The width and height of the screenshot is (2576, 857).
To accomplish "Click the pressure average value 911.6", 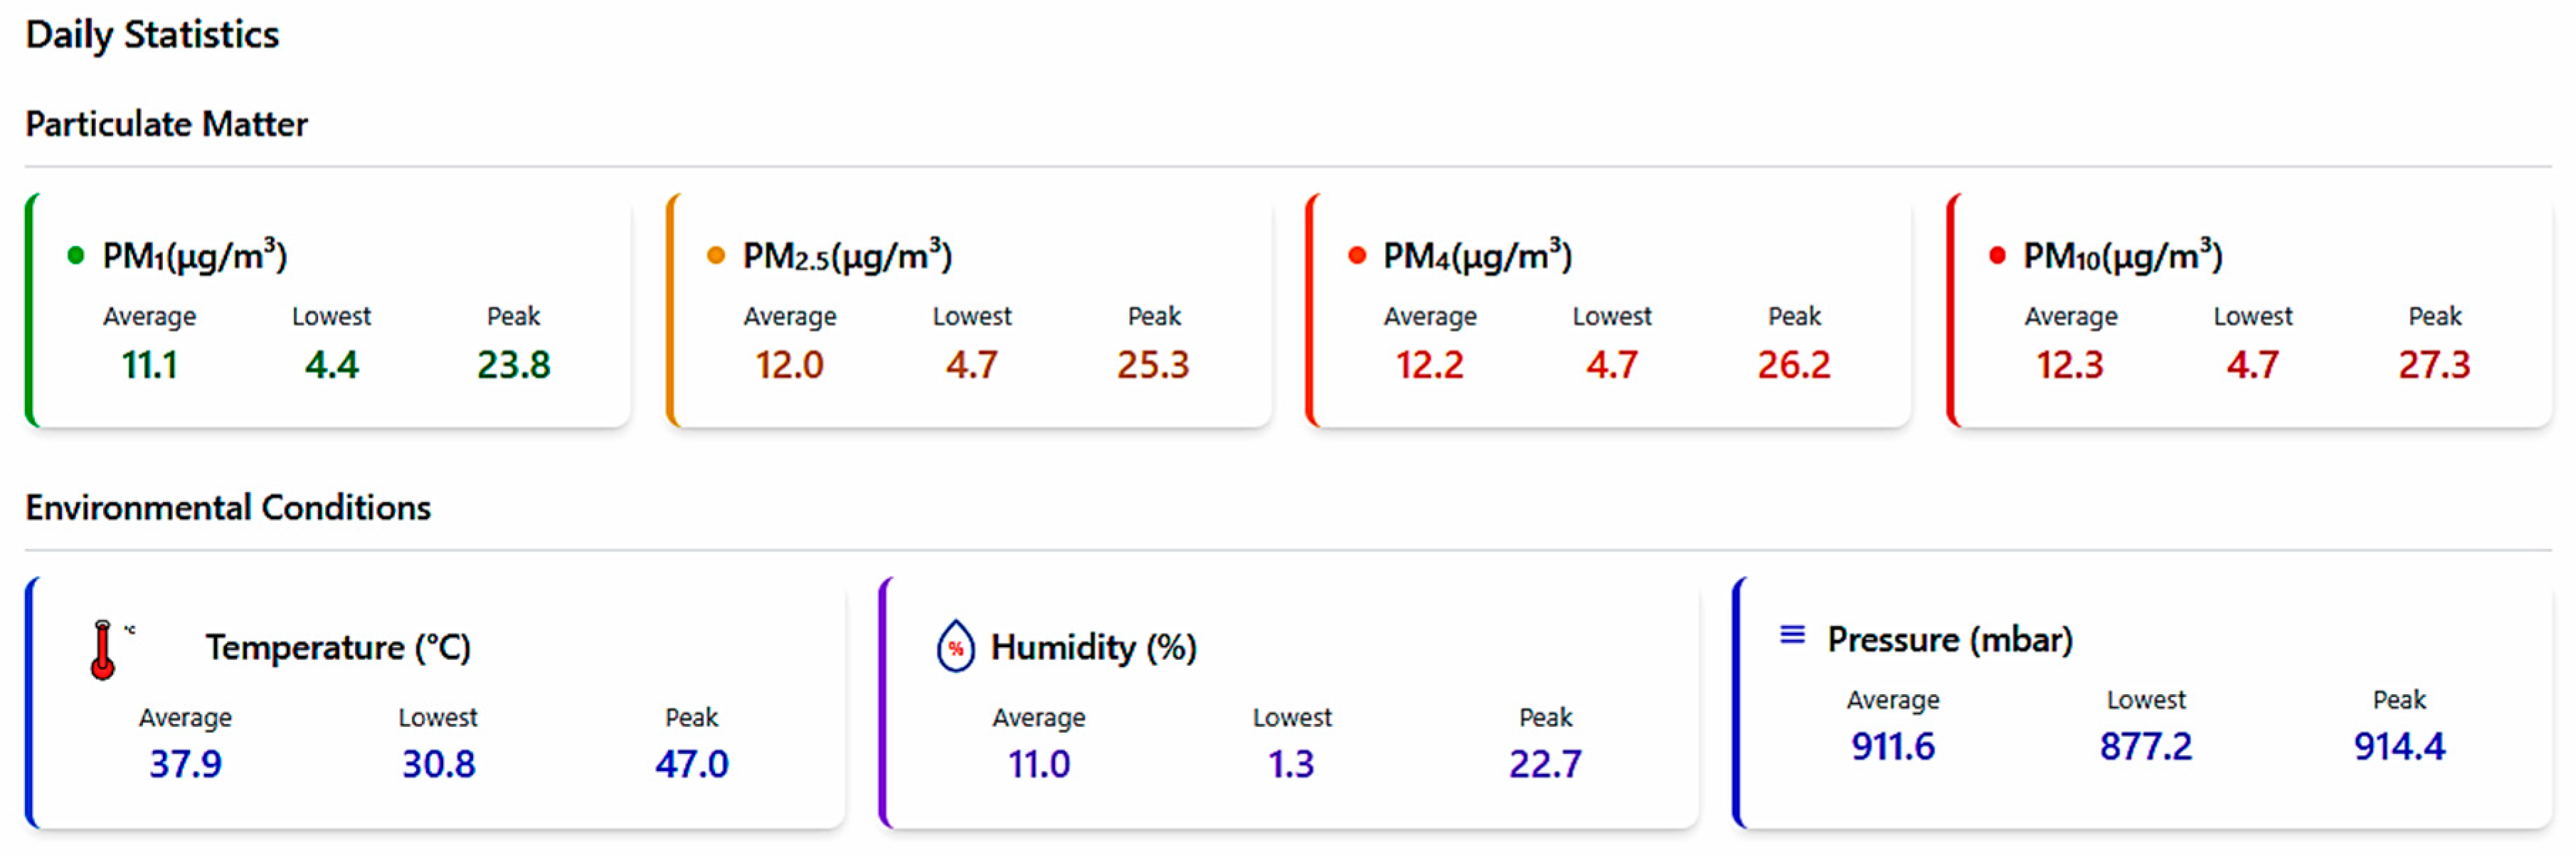I will [1893, 747].
